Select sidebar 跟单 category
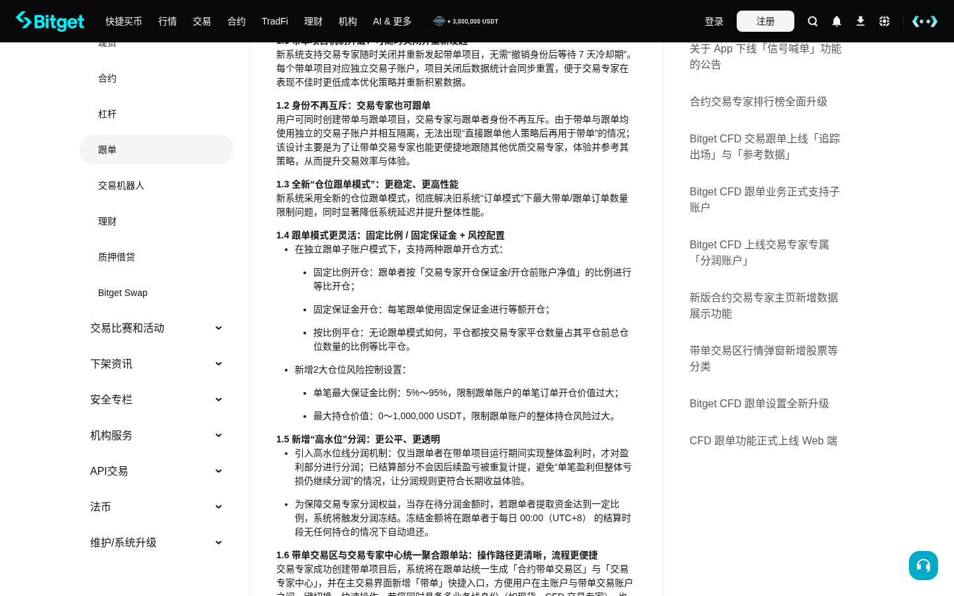This screenshot has width=954, height=596. coord(156,150)
